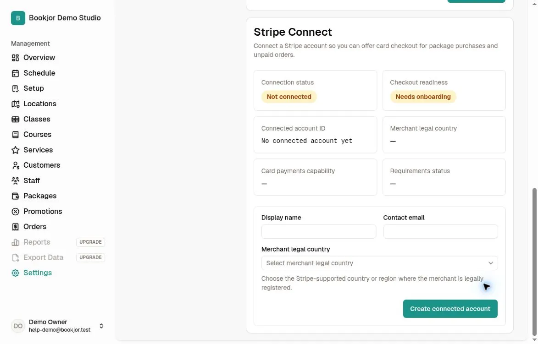Click the Stripe Connect heading
This screenshot has height=344, width=538.
293,32
